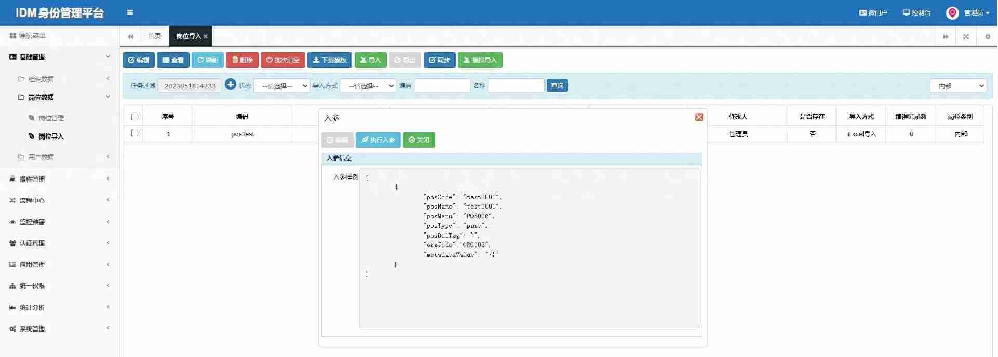Image resolution: width=998 pixels, height=357 pixels.
Task: Click the 编码 code input field
Action: click(x=442, y=86)
